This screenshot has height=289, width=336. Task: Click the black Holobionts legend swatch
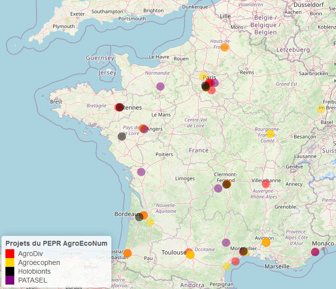pos(10,271)
